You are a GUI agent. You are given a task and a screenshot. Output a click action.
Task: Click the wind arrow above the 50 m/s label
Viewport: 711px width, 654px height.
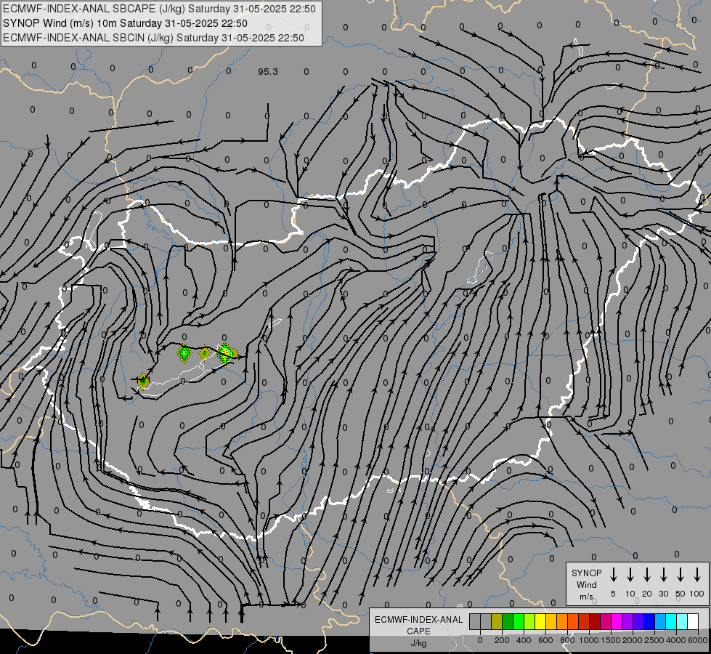pos(680,574)
